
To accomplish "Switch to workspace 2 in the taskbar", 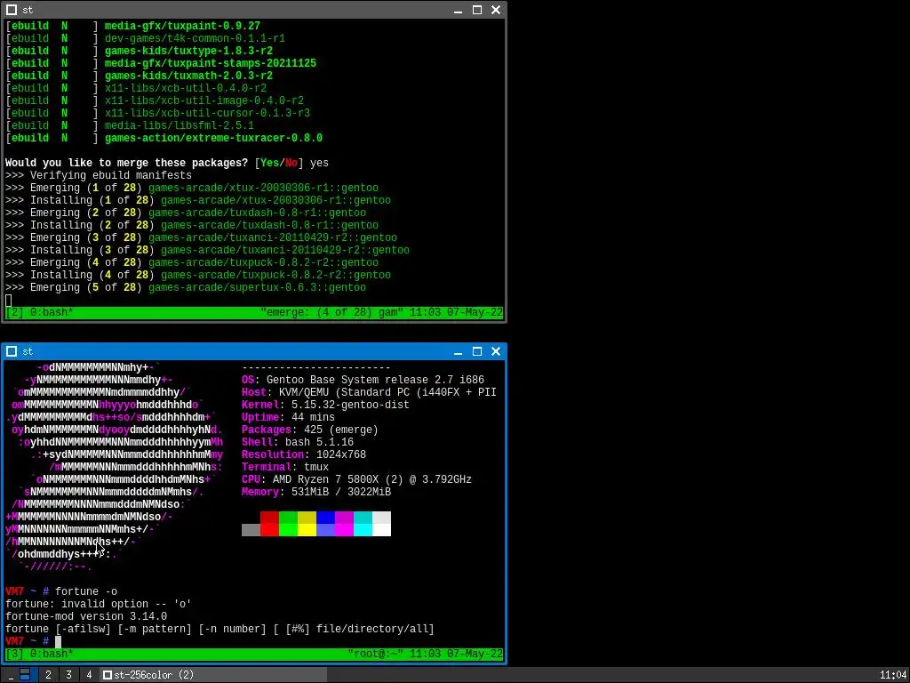I will [x=48, y=675].
